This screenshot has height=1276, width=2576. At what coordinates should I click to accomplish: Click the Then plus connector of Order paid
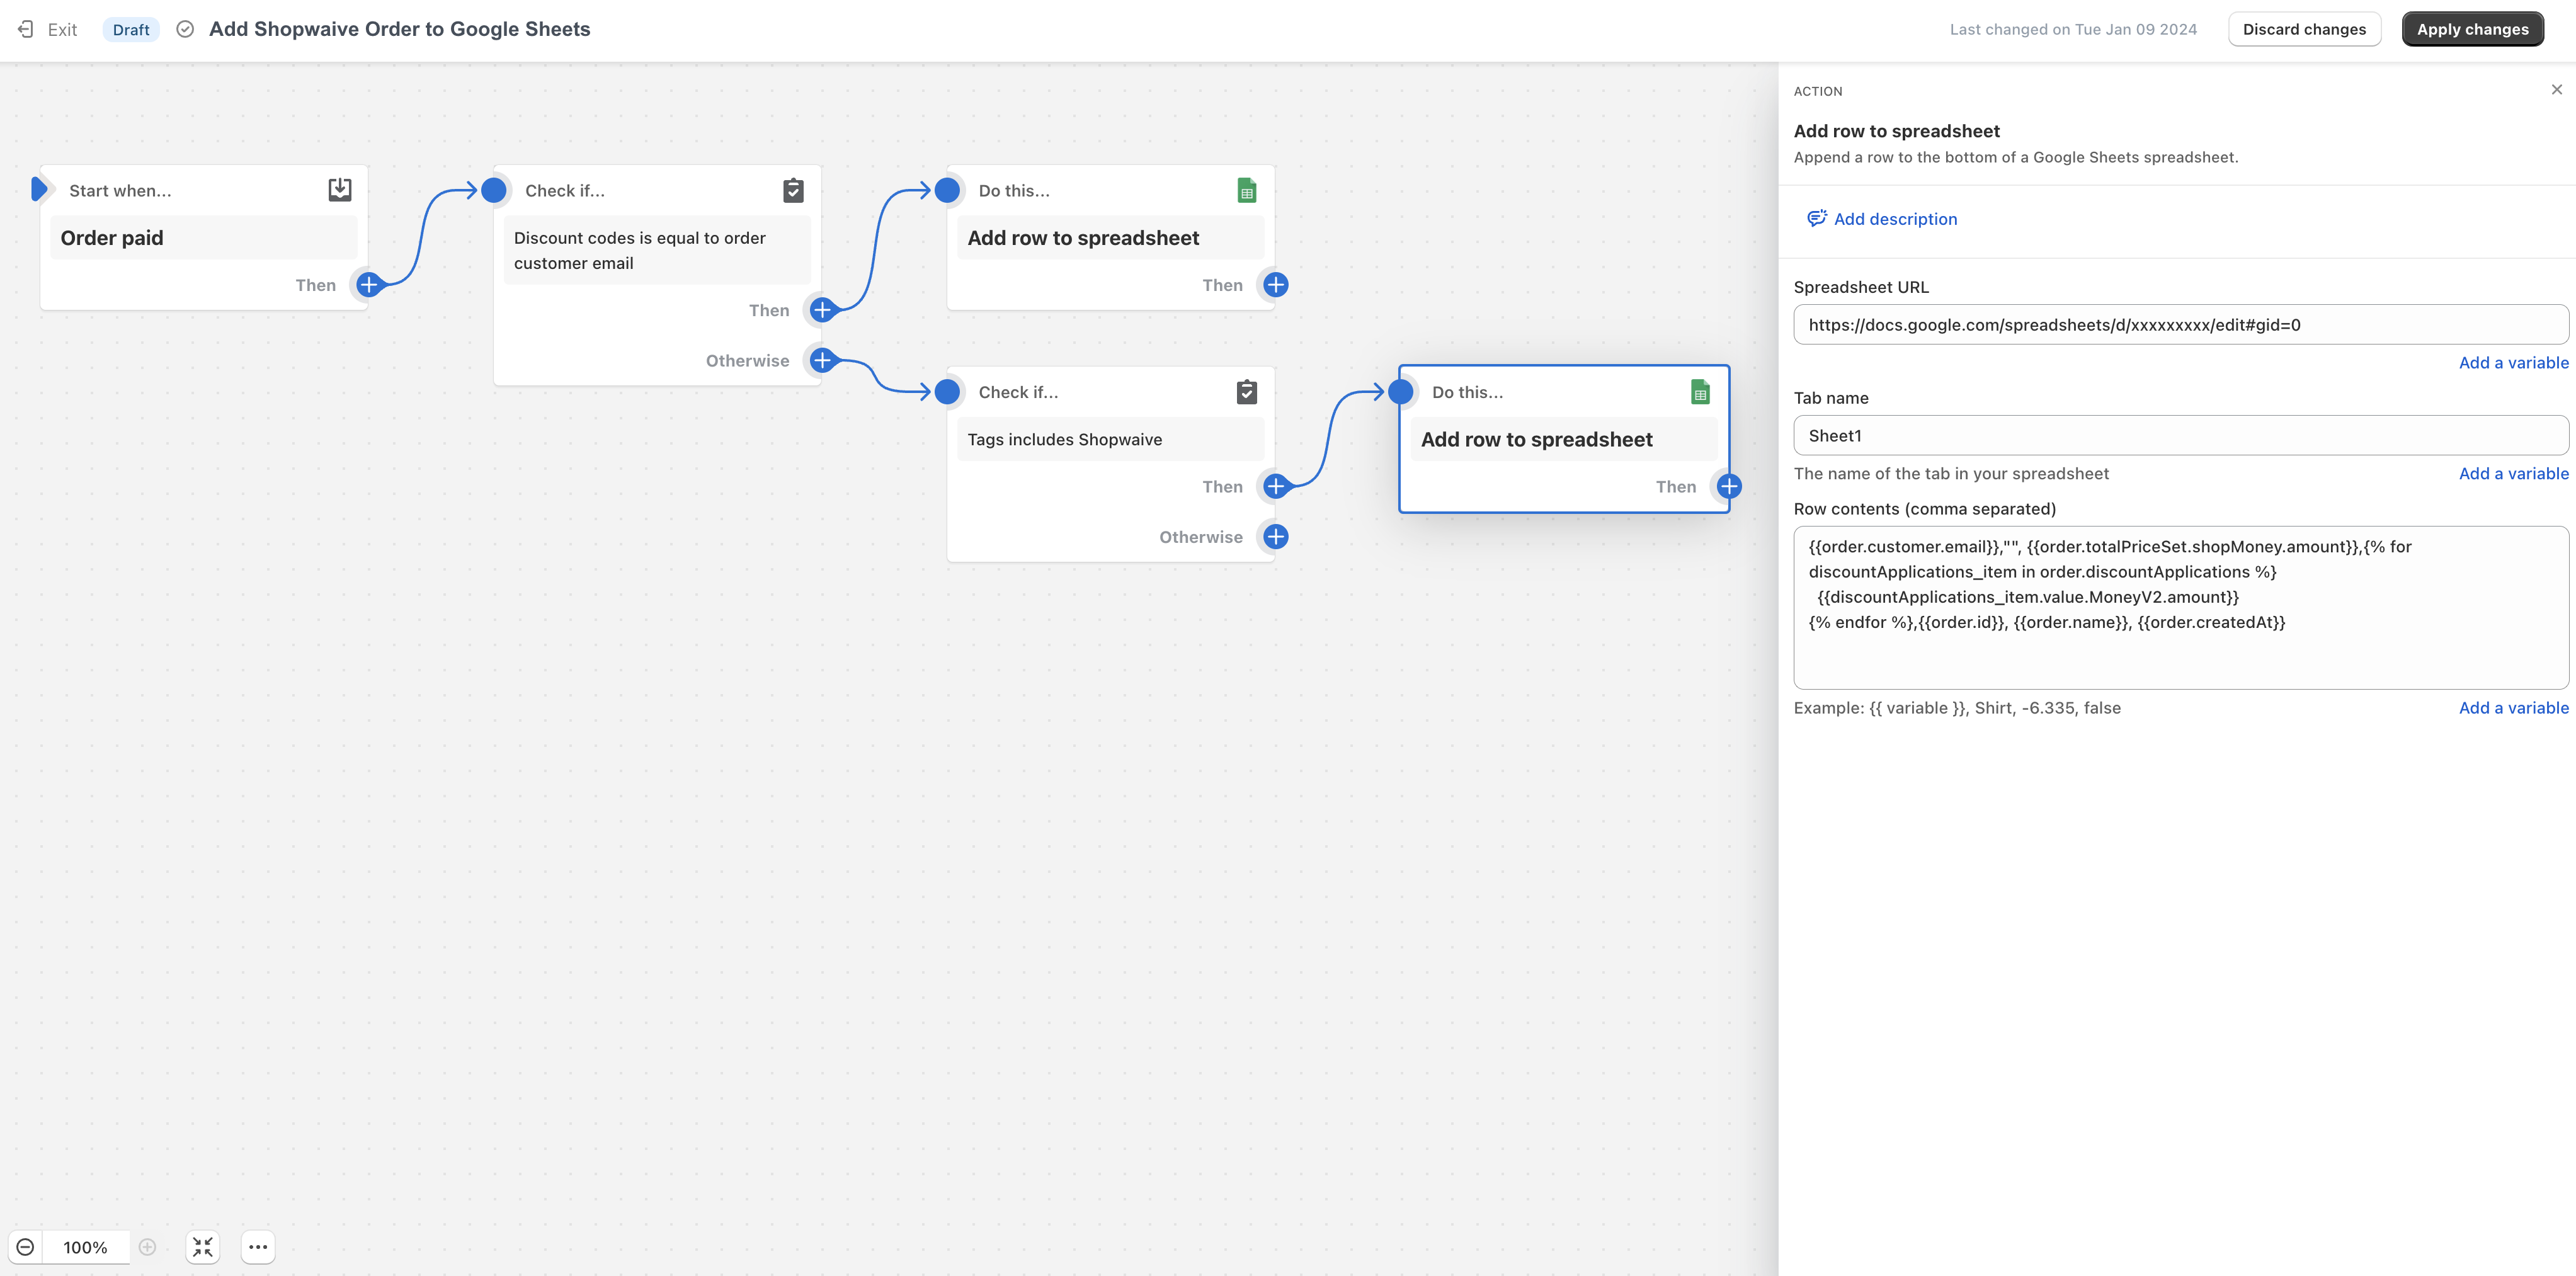[x=369, y=285]
